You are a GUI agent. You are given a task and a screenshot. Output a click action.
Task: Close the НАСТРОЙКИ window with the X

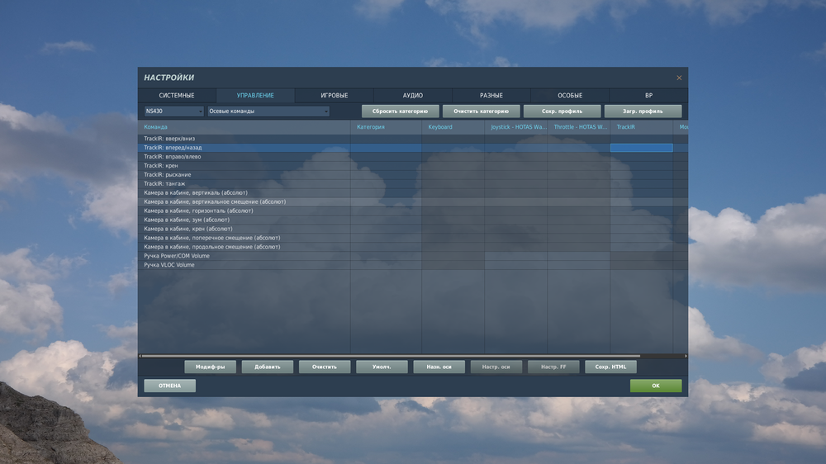click(x=679, y=78)
